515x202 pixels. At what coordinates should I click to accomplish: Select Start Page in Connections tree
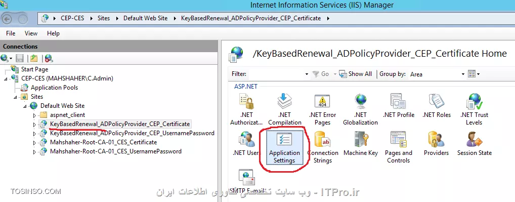click(x=34, y=69)
